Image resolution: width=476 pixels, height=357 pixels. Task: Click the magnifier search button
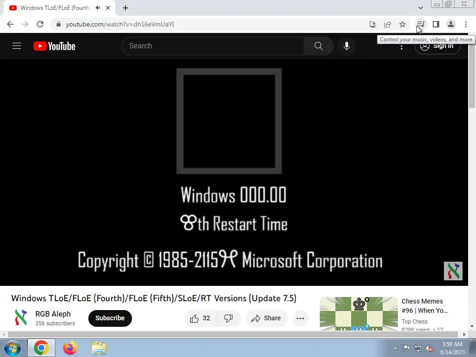319,46
